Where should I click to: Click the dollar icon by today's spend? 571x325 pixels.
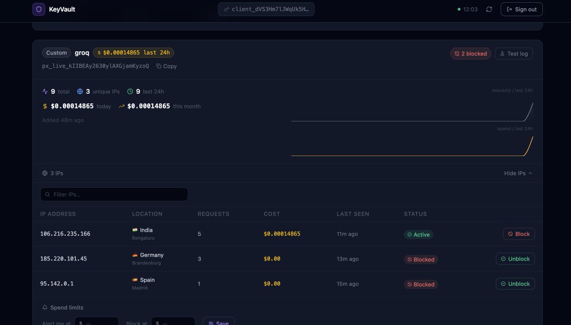click(x=45, y=106)
